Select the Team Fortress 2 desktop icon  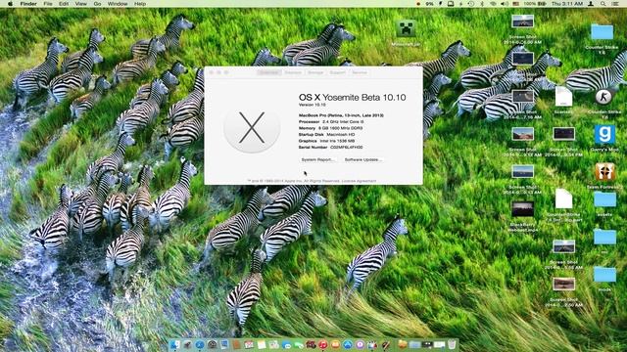point(604,172)
